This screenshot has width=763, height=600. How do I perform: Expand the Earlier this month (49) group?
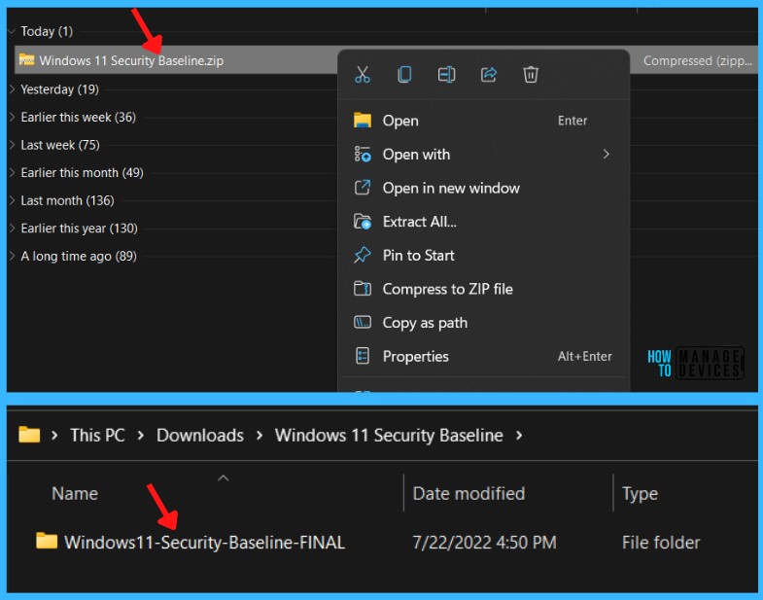12,172
